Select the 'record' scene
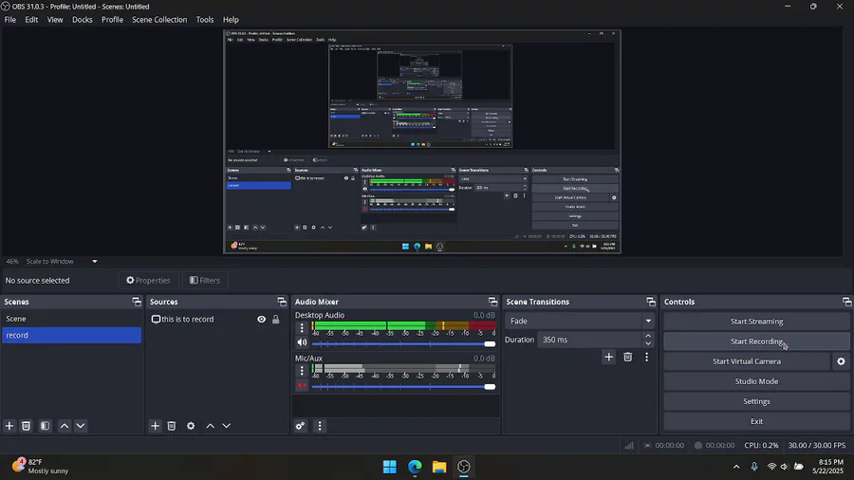854x480 pixels. 71,335
